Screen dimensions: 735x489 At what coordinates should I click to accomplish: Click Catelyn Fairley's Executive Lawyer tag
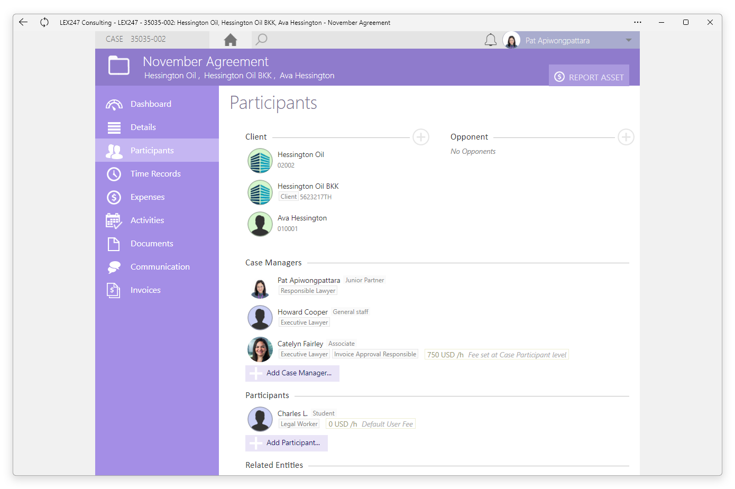(x=304, y=354)
